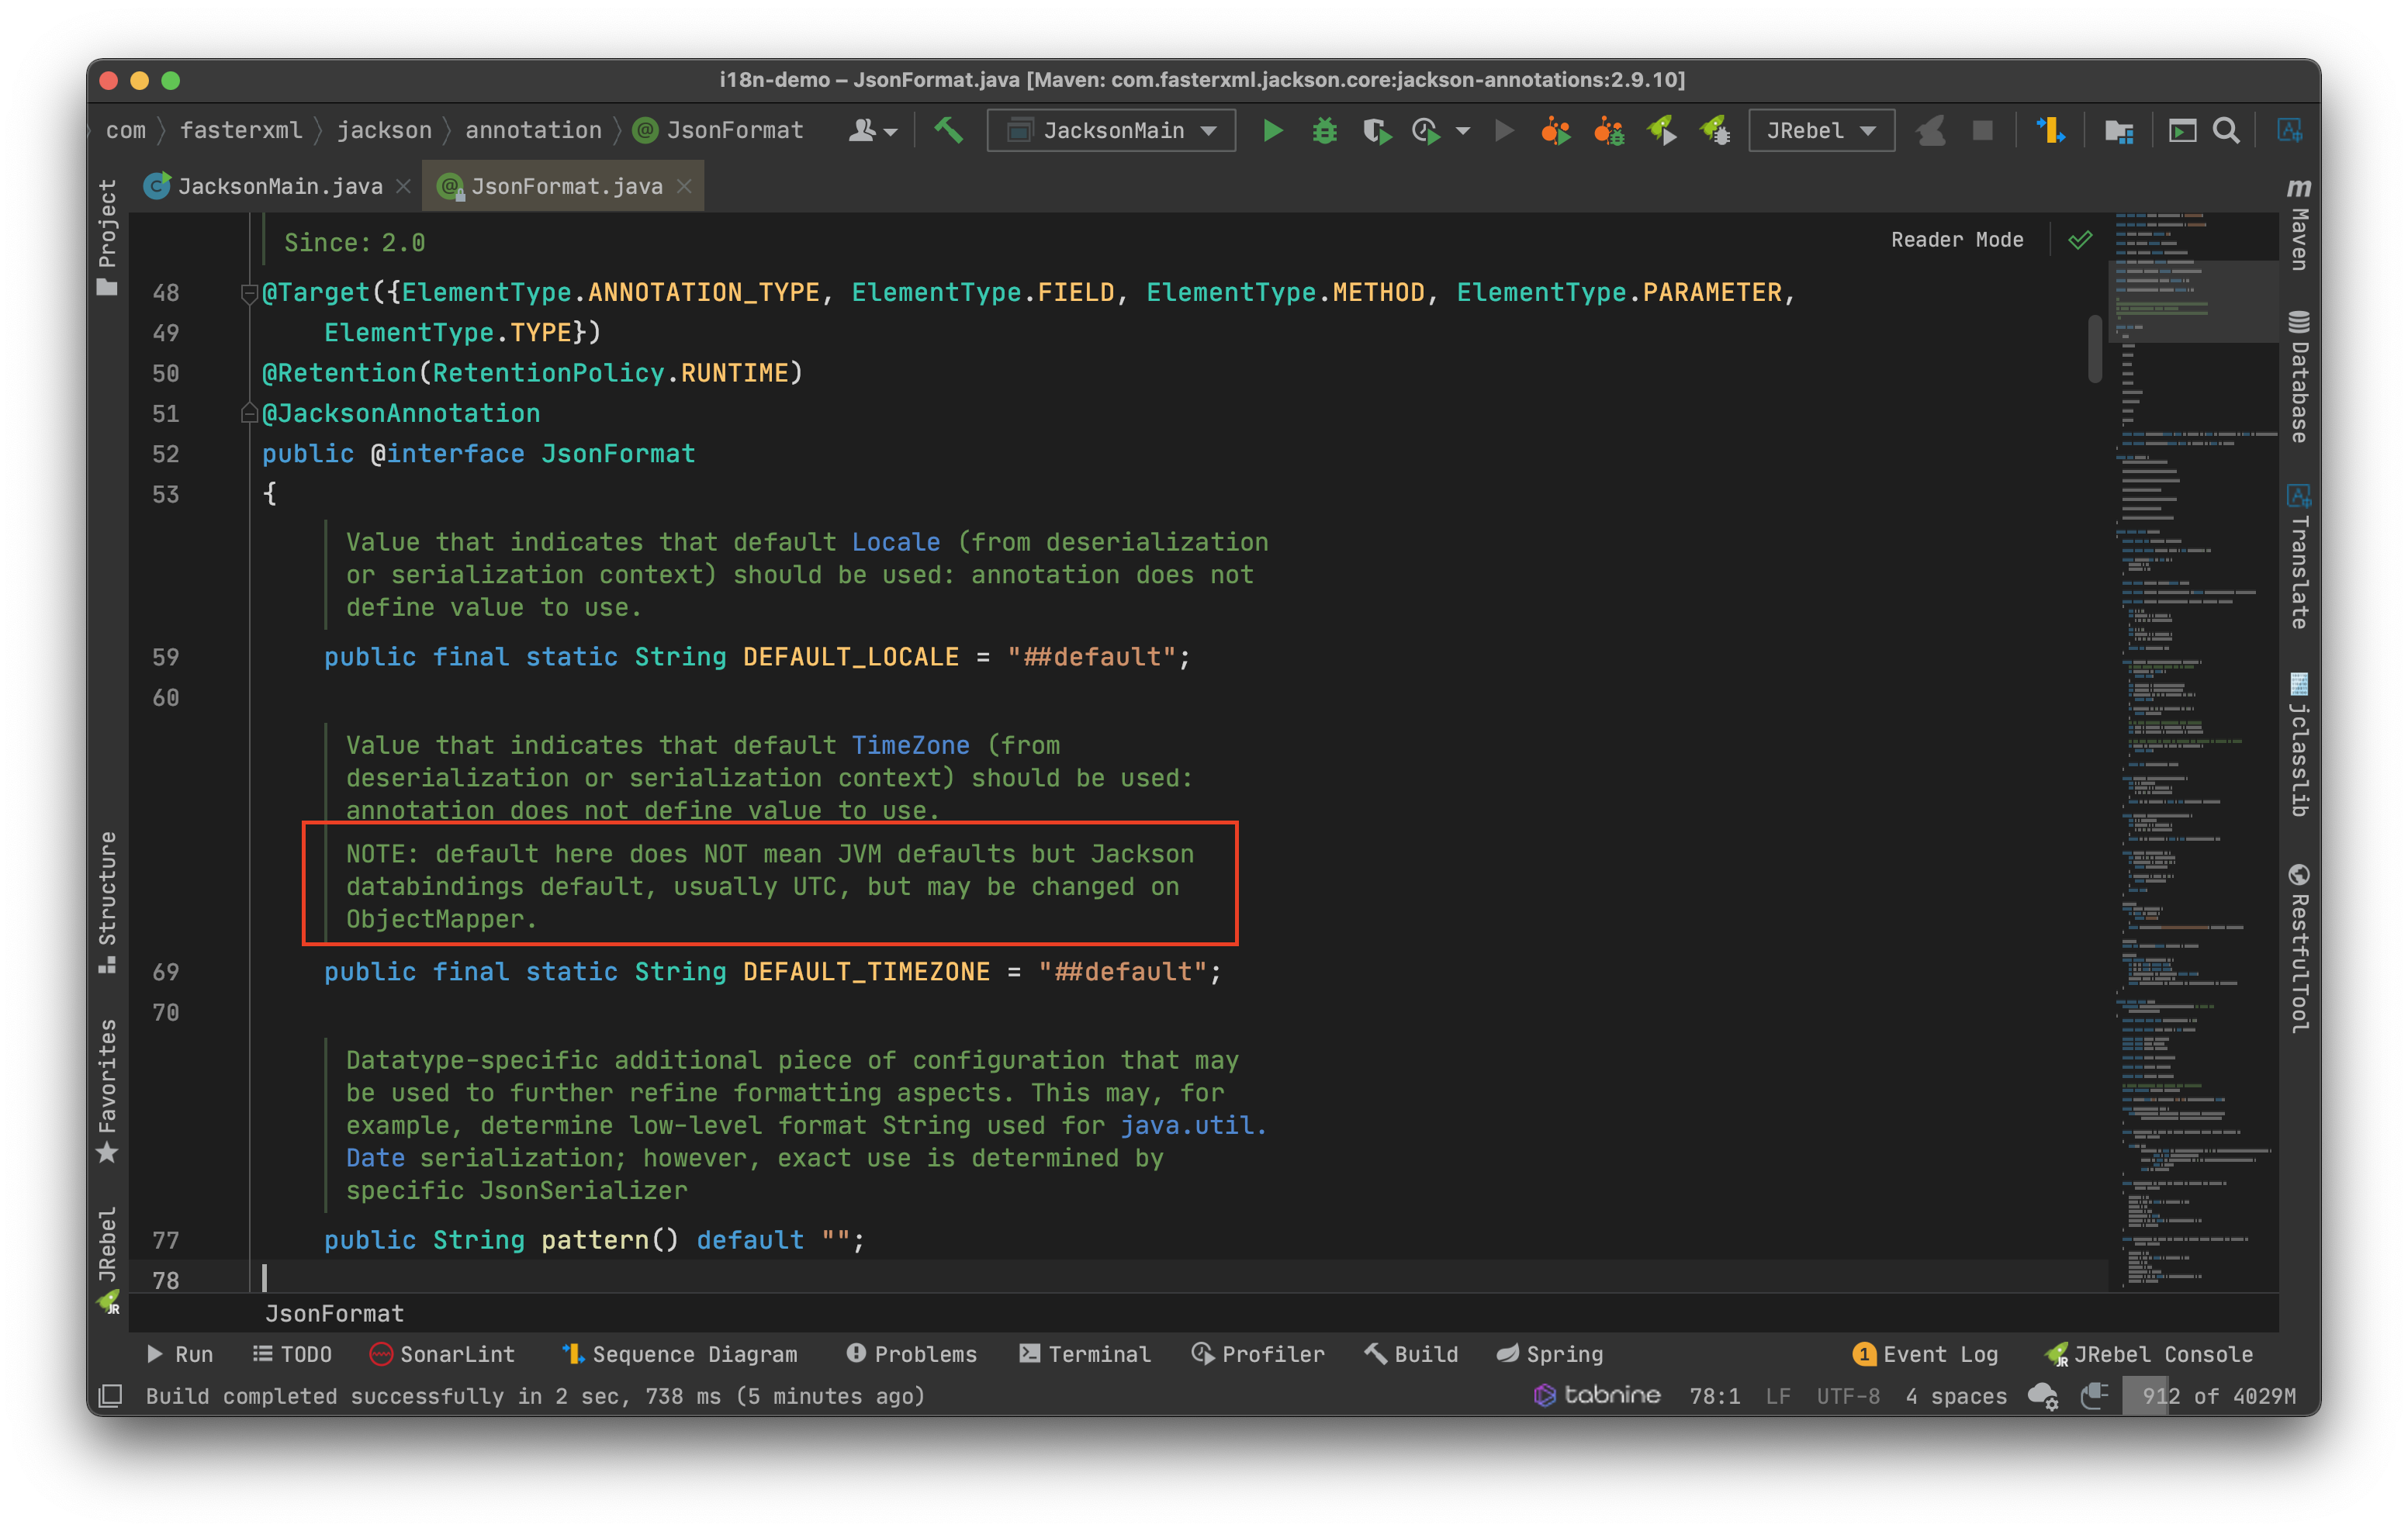Toggle Reader Mode in editor

(1956, 240)
